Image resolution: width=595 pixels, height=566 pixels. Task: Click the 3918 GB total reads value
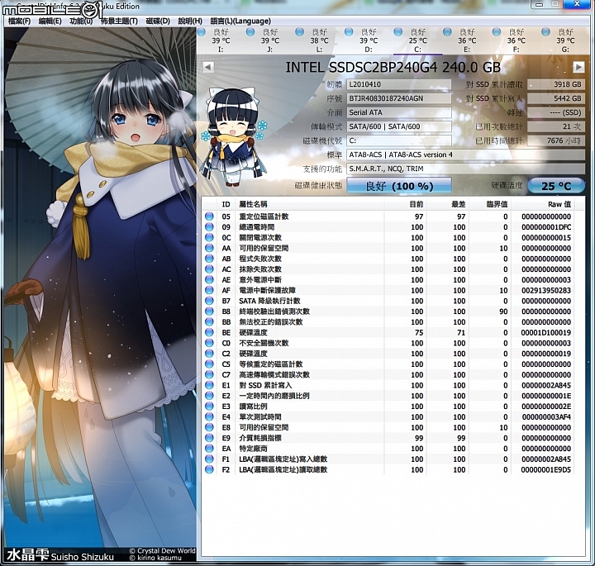[x=556, y=84]
